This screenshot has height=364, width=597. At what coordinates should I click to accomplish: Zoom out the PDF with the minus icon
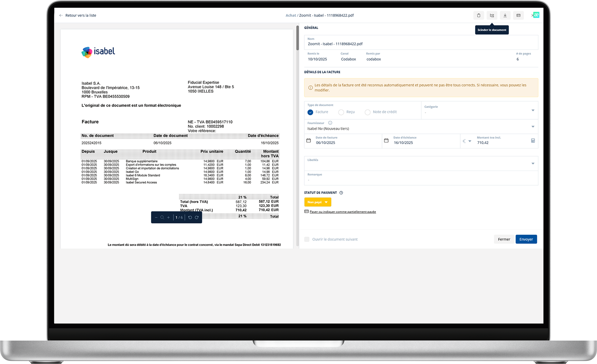click(x=156, y=217)
